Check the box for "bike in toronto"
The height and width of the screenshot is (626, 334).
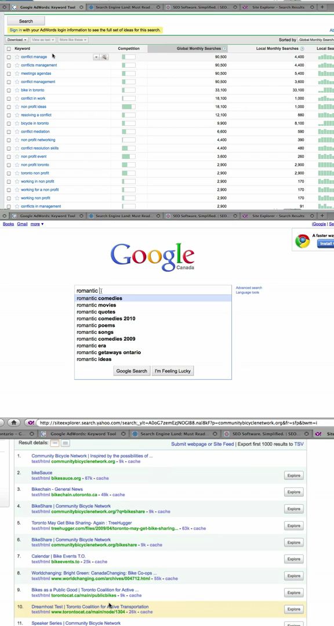pos(9,90)
